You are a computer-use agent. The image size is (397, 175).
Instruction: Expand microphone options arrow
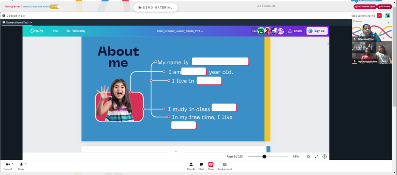tap(25, 163)
